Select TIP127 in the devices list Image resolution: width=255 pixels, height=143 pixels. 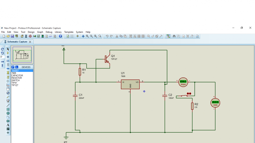point(15,85)
